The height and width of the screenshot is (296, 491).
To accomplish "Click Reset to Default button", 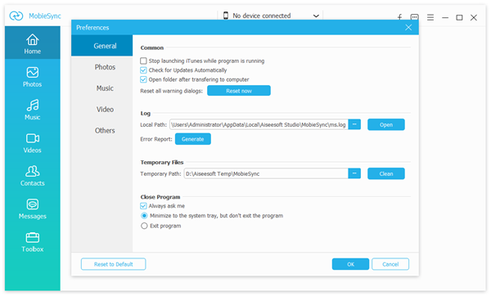I will tap(114, 264).
